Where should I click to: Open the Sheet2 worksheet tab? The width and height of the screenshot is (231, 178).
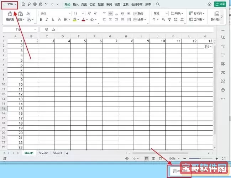pos(43,153)
